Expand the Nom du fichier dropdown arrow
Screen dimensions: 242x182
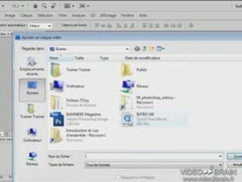220,156
